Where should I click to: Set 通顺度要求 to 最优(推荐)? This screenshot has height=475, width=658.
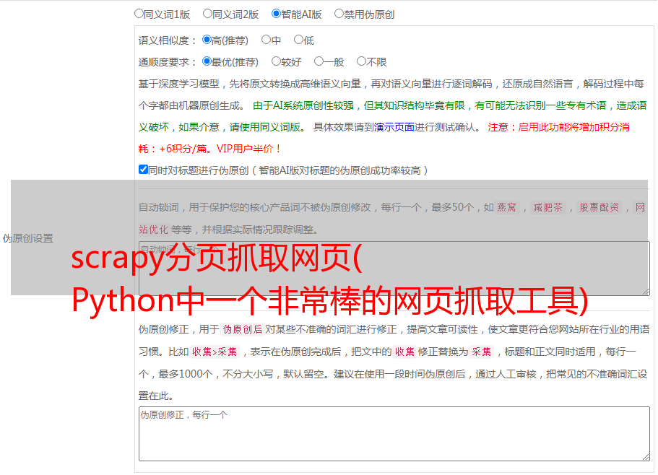[207, 61]
